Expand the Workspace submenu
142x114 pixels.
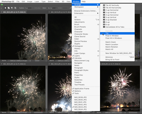tap(86, 7)
